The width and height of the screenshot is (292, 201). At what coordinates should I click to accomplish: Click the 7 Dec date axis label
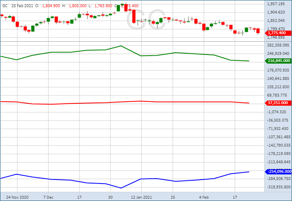(49, 197)
